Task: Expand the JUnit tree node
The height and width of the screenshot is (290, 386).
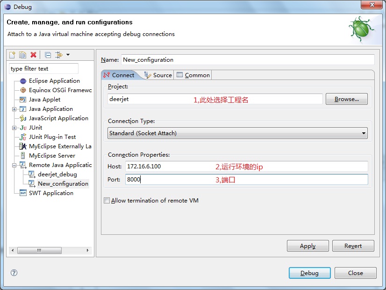Action: (14, 128)
